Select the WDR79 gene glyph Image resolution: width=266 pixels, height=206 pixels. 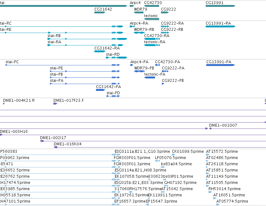coord(138,12)
